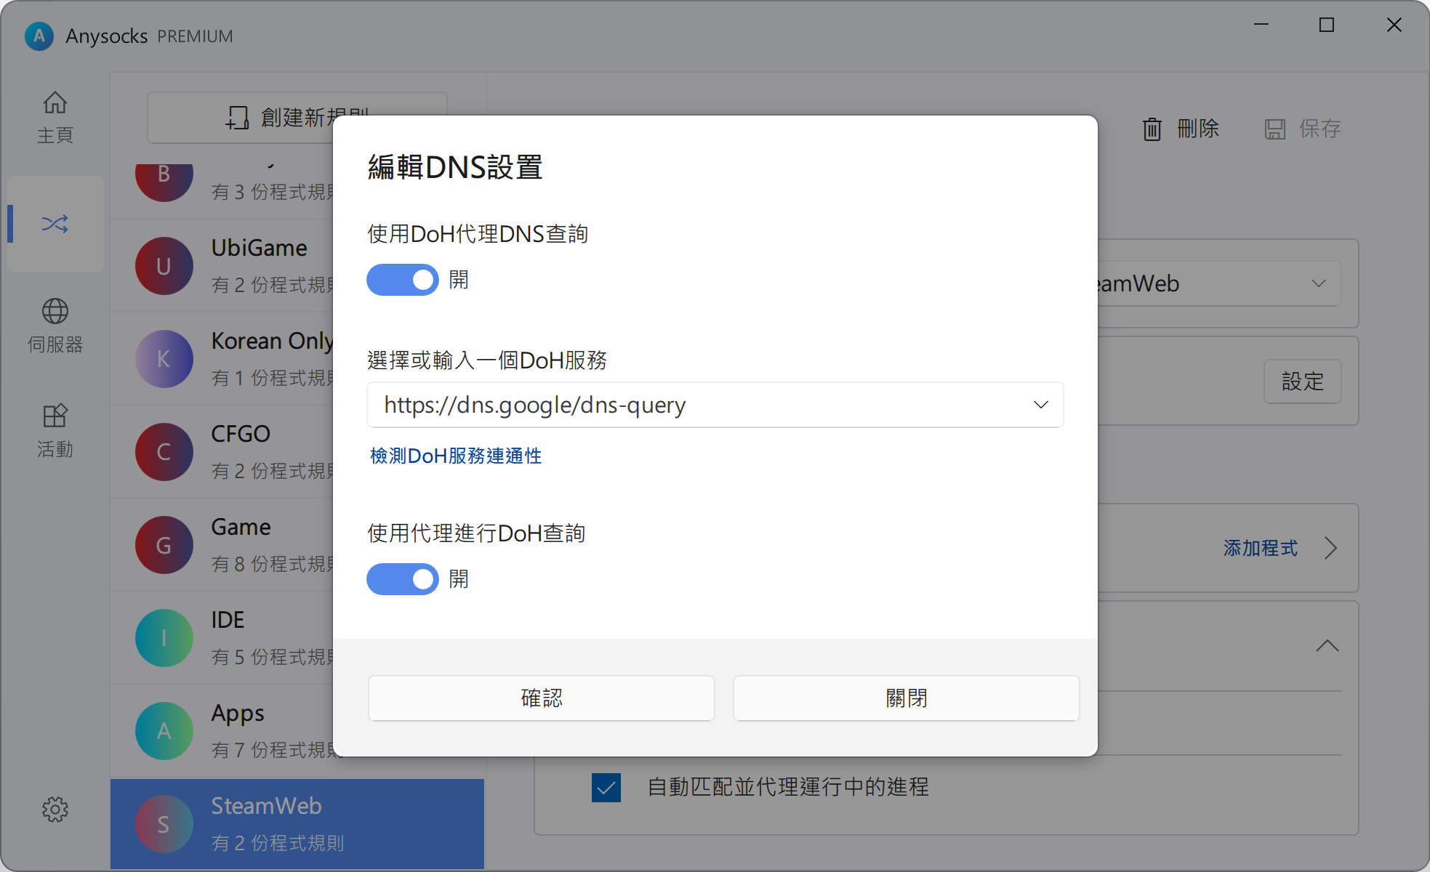Click the 確認 confirm button

click(x=541, y=698)
